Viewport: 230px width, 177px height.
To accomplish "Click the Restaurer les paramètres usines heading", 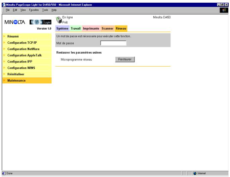I will coord(79,52).
